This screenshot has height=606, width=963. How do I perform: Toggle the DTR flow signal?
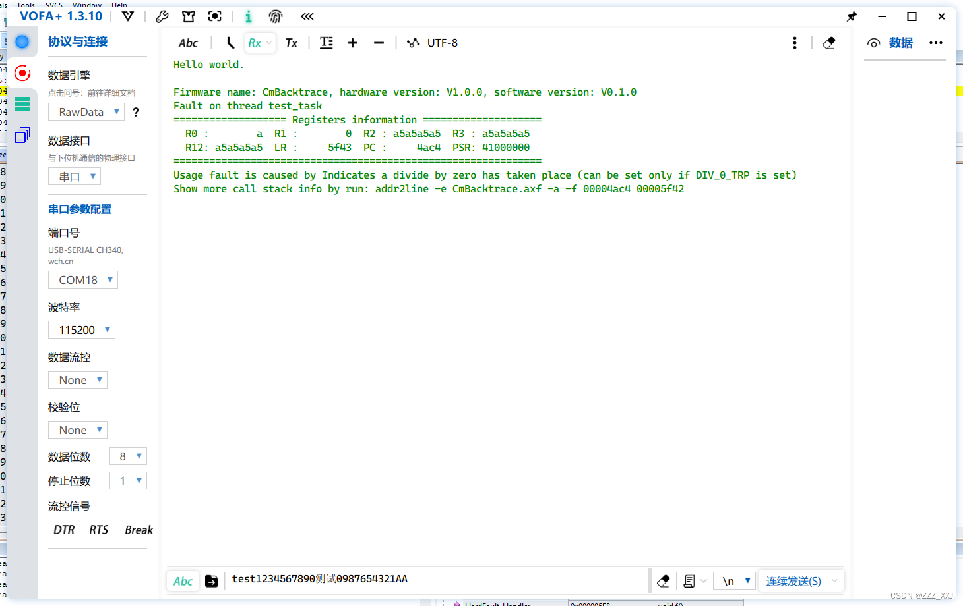pyautogui.click(x=64, y=530)
